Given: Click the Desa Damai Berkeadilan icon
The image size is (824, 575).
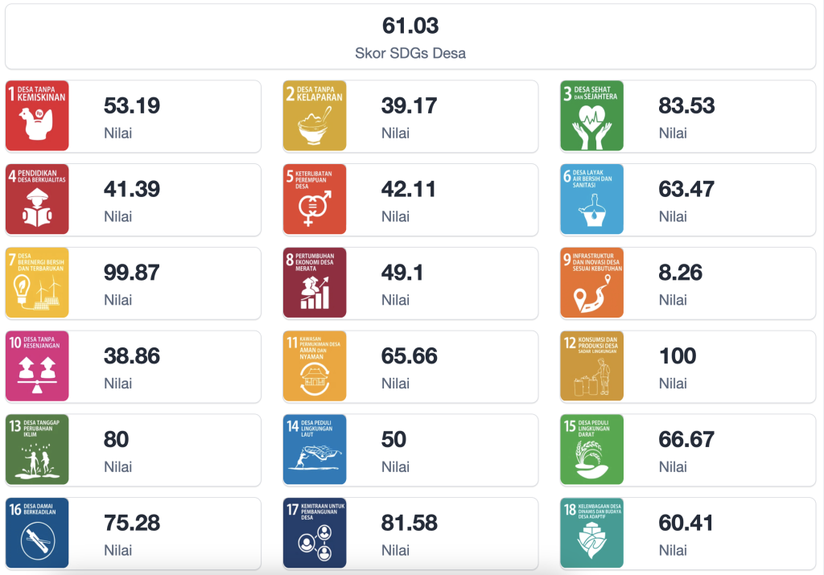Looking at the screenshot, I should coord(37,532).
